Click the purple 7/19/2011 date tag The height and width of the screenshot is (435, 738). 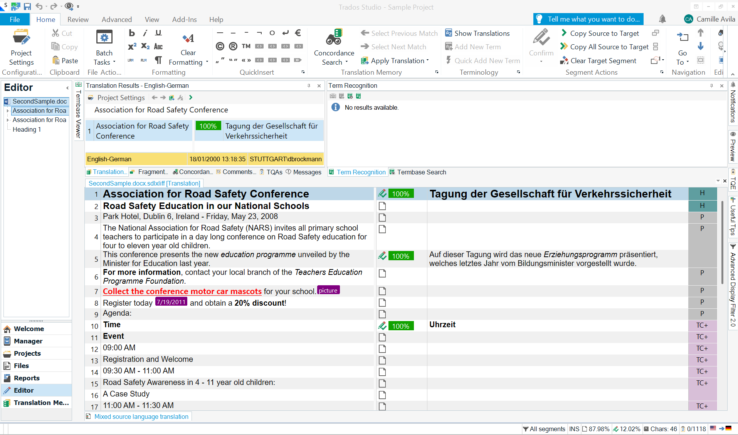pos(171,302)
